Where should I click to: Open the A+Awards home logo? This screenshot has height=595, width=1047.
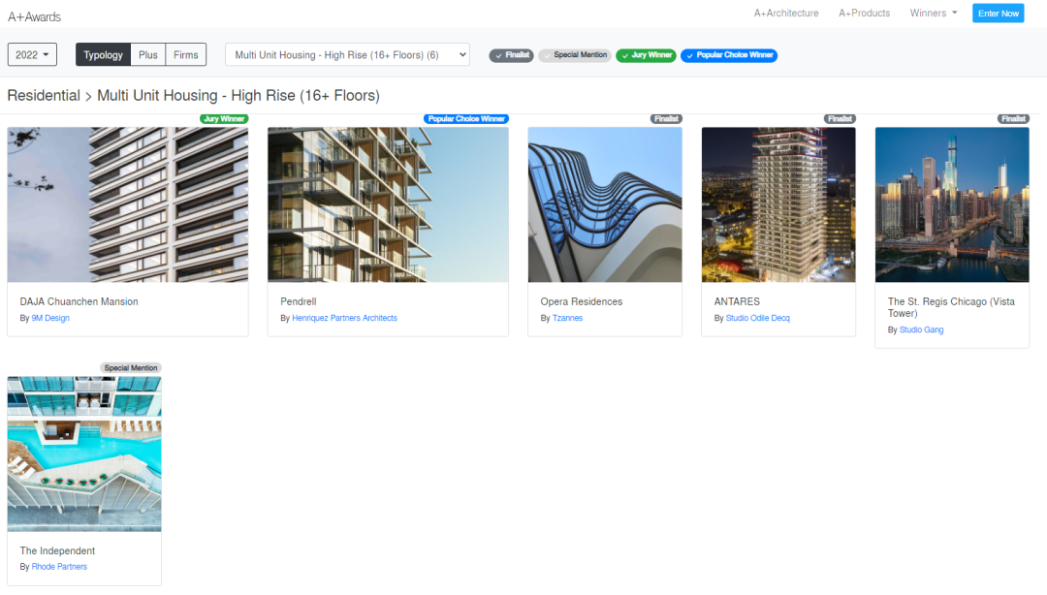[x=34, y=16]
